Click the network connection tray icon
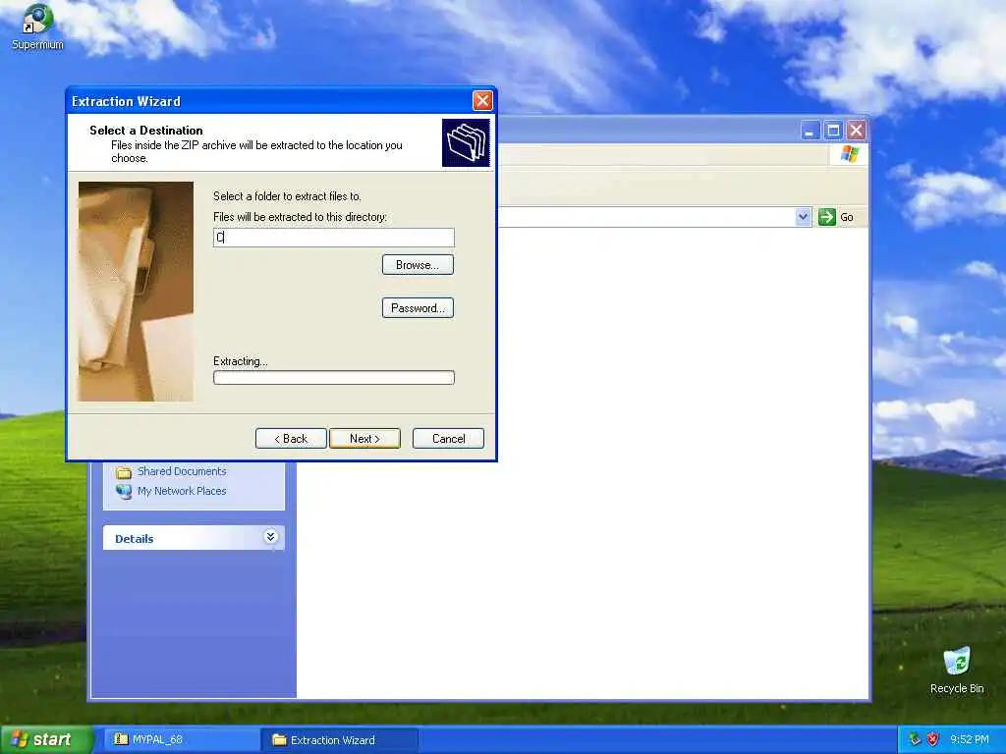This screenshot has width=1006, height=754. 915,739
